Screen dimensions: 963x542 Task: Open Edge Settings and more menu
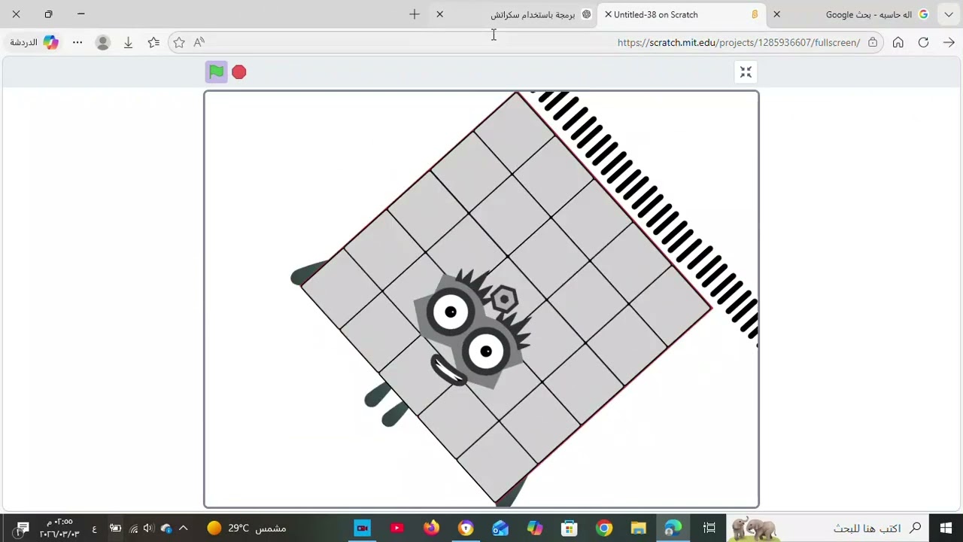[77, 42]
